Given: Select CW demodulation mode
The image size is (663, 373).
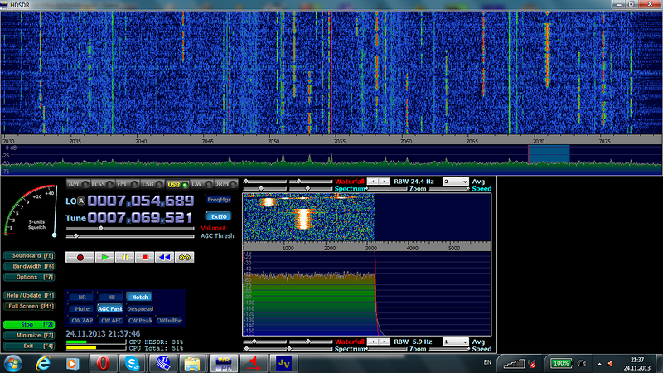Looking at the screenshot, I should pos(201,184).
